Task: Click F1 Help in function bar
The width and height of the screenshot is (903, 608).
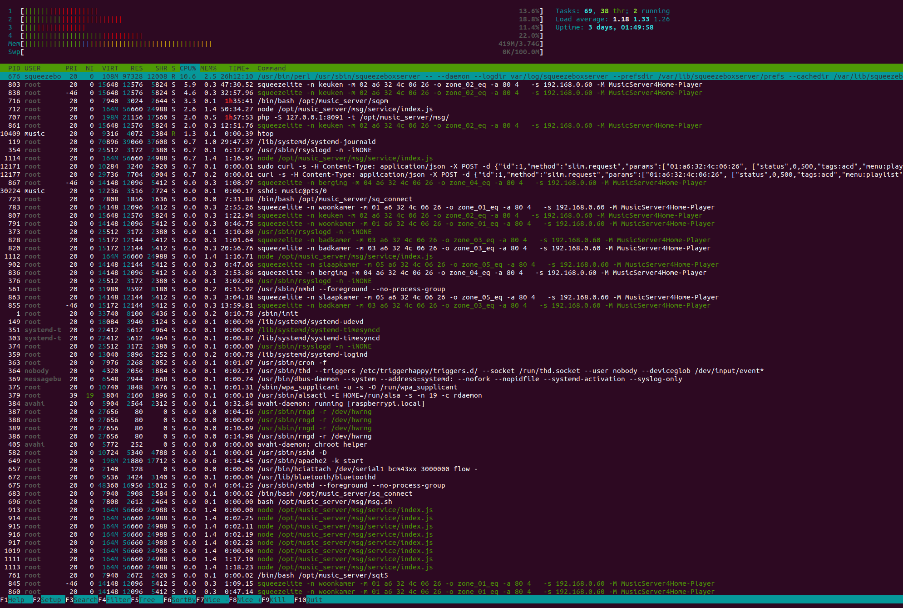Action: coord(16,600)
